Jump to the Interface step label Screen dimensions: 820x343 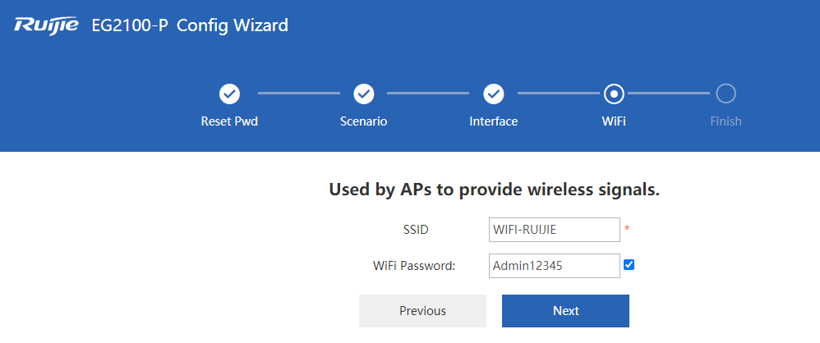tap(493, 121)
